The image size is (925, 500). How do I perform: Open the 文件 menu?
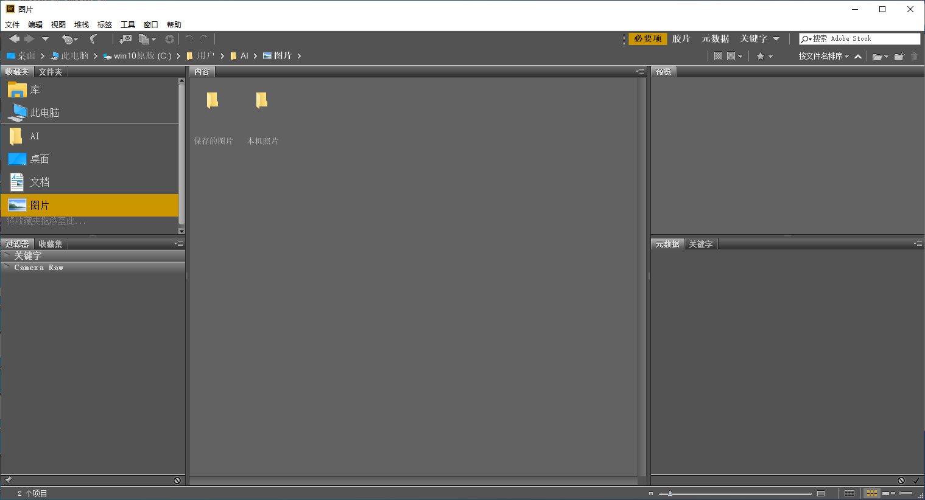(12, 24)
